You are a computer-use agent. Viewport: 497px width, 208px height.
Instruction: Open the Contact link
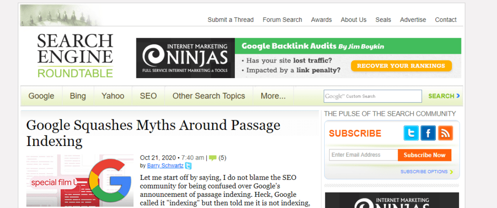tap(446, 19)
